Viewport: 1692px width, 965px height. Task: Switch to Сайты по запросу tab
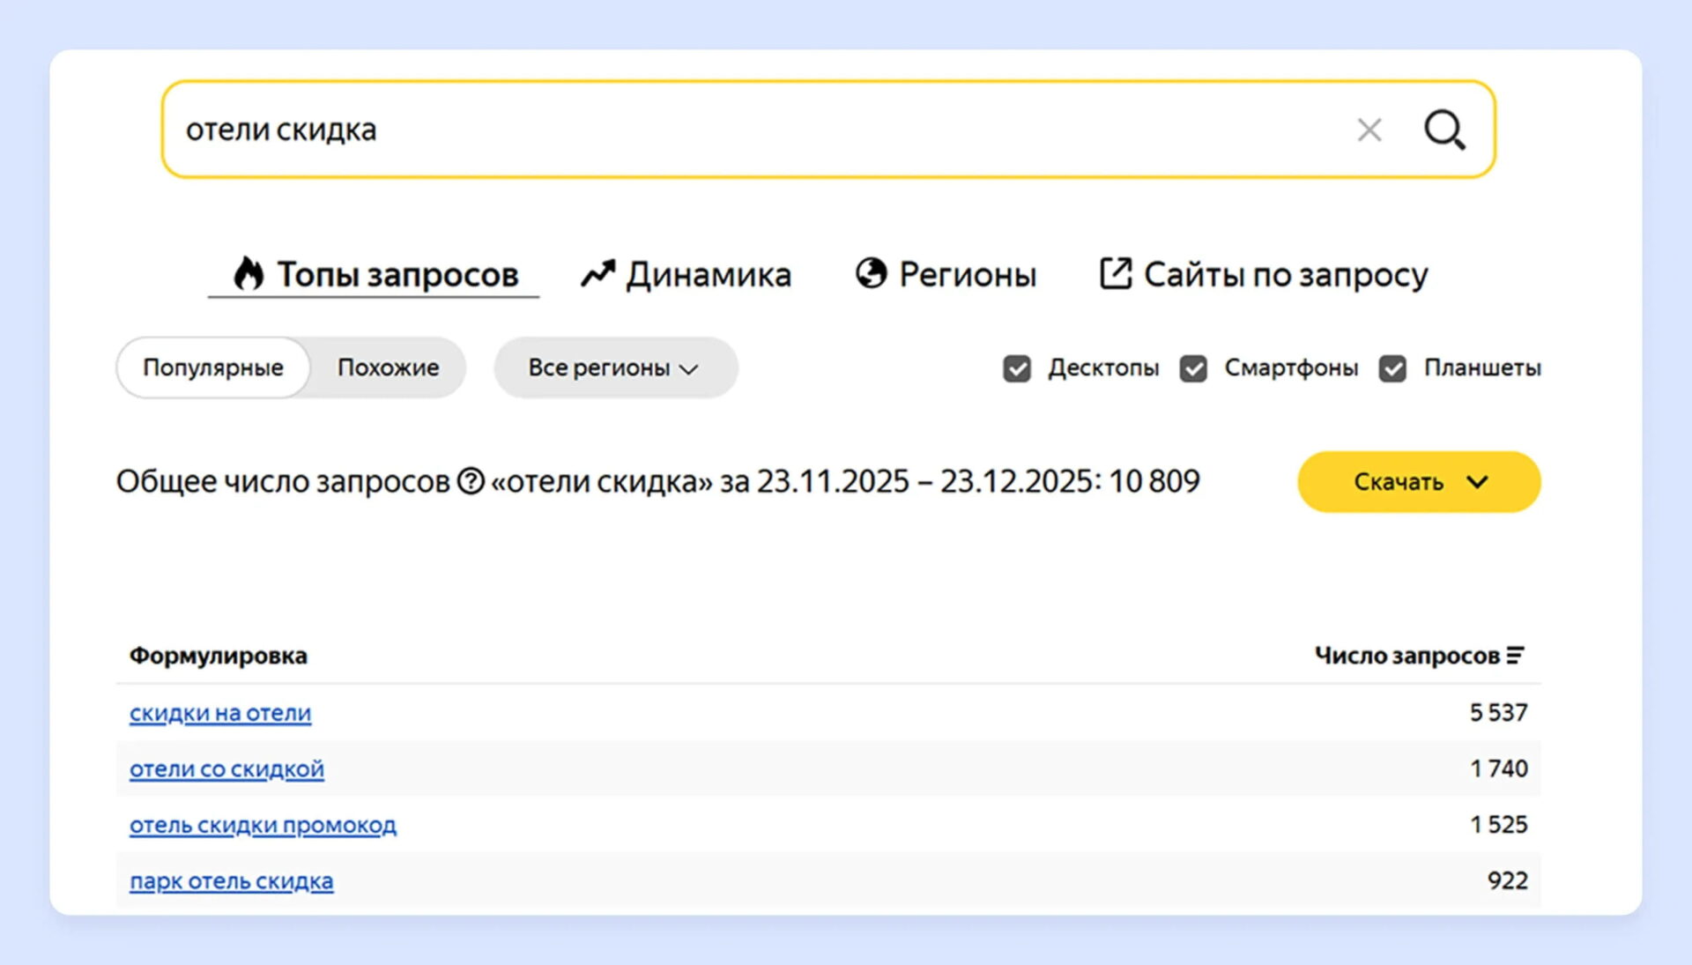pos(1285,275)
